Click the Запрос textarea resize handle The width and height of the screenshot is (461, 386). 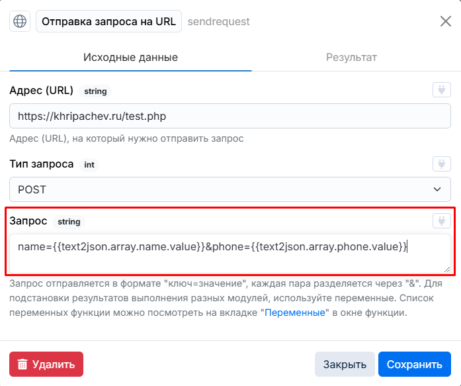point(447,269)
